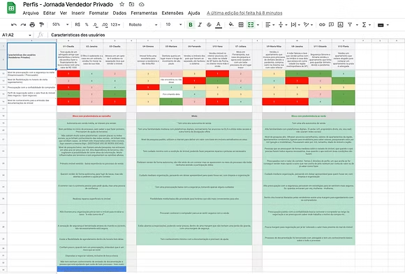Click the Undo arrow icon
The width and height of the screenshot is (405, 274).
14,25
